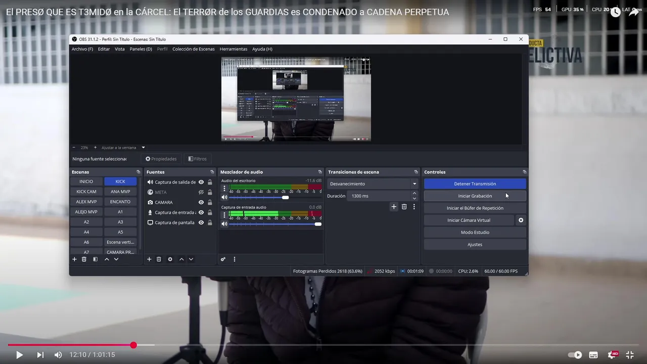Move scene down in the Escenas panel
647x364 pixels.
[116, 259]
